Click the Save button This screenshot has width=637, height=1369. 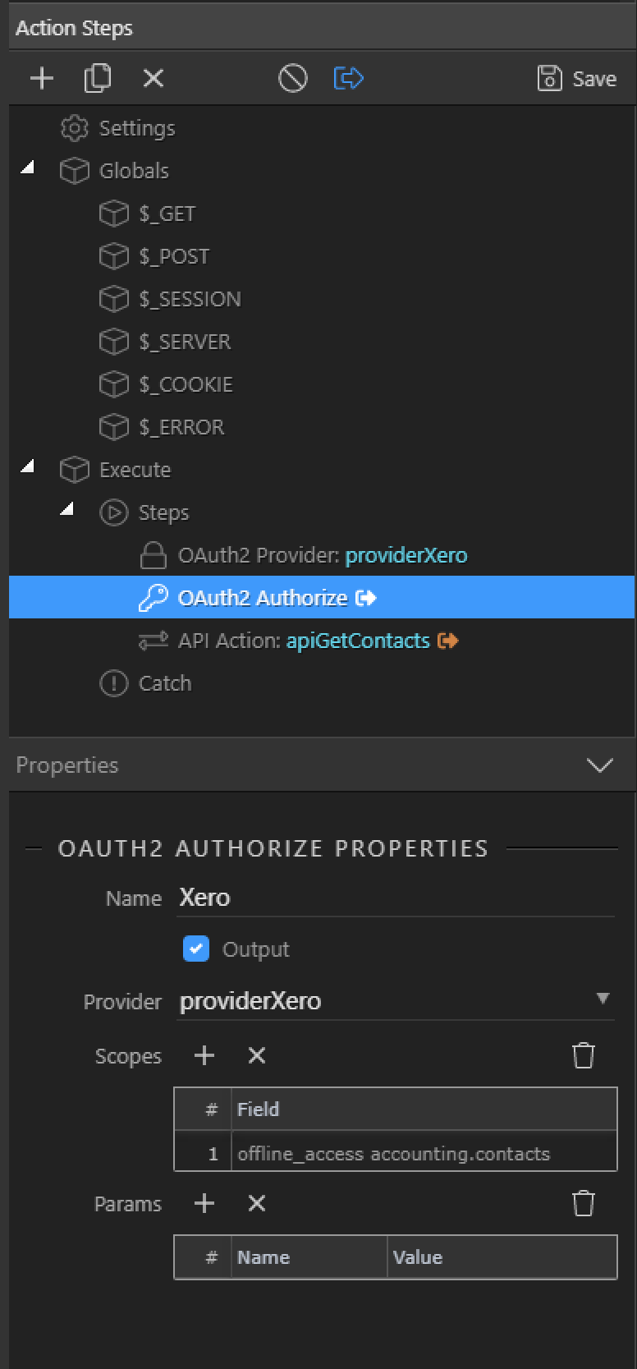pos(577,78)
